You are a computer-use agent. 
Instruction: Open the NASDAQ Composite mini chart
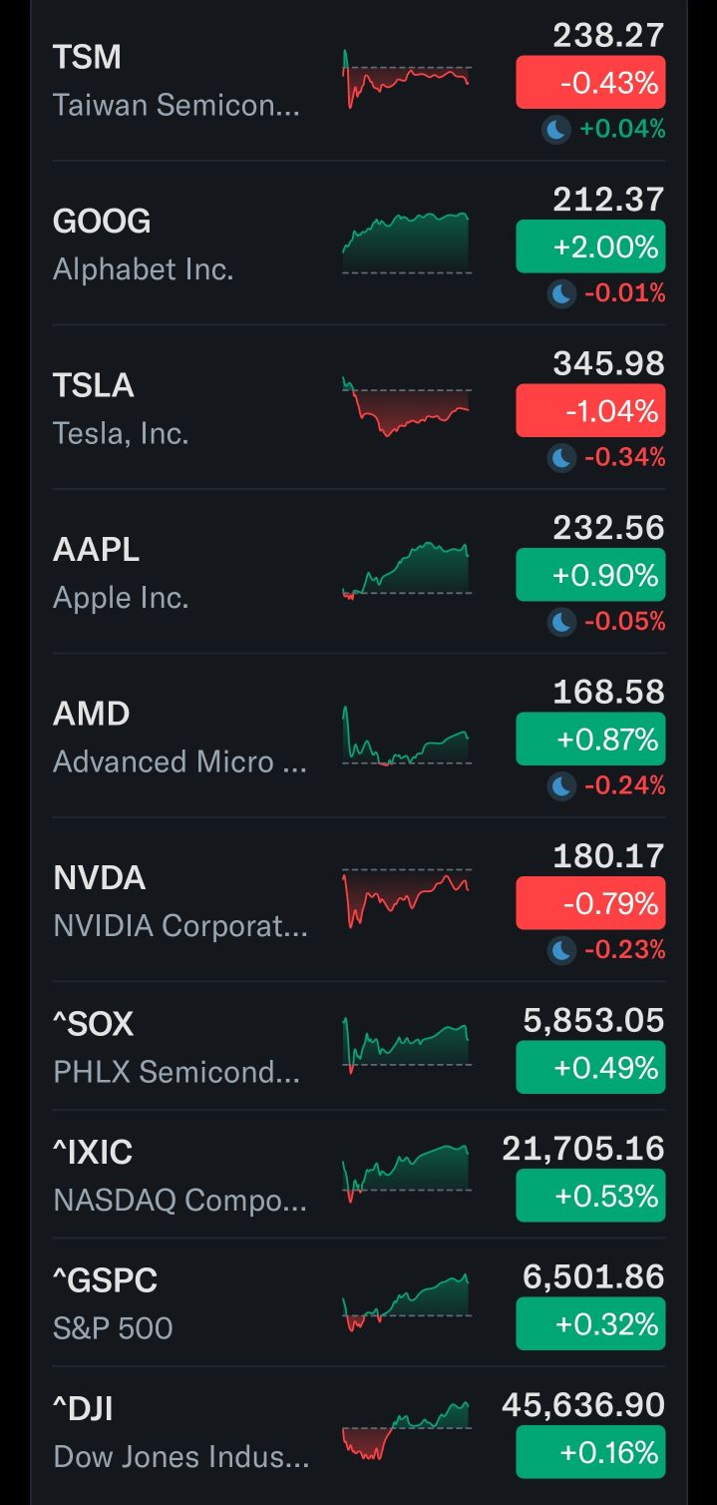pyautogui.click(x=406, y=1174)
